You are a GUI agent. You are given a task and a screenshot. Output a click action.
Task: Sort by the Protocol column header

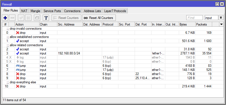[110, 24]
